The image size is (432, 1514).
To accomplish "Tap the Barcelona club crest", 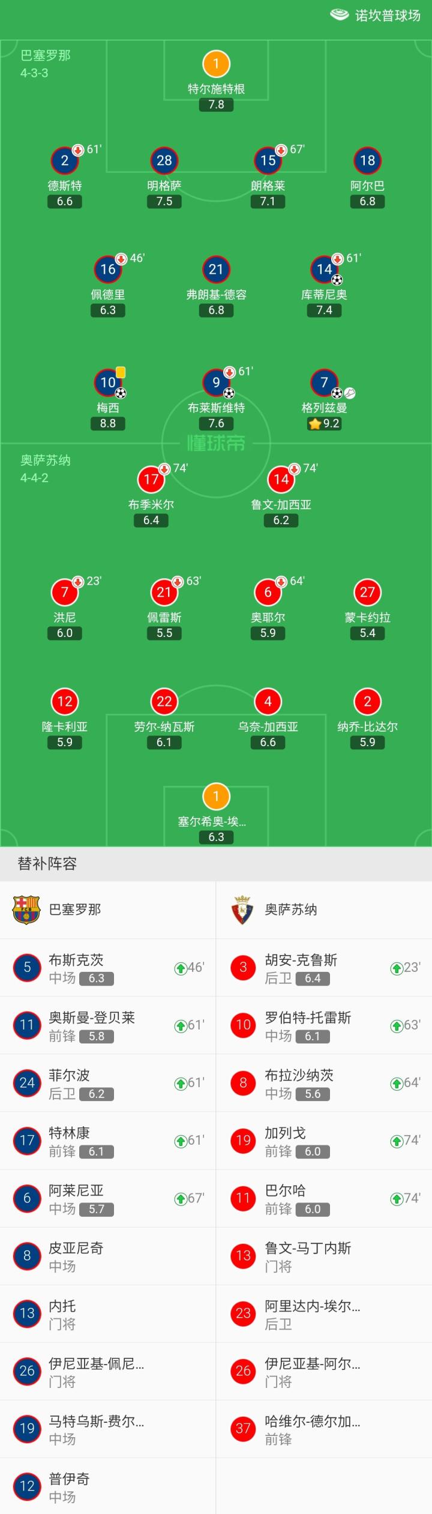I will (x=26, y=909).
